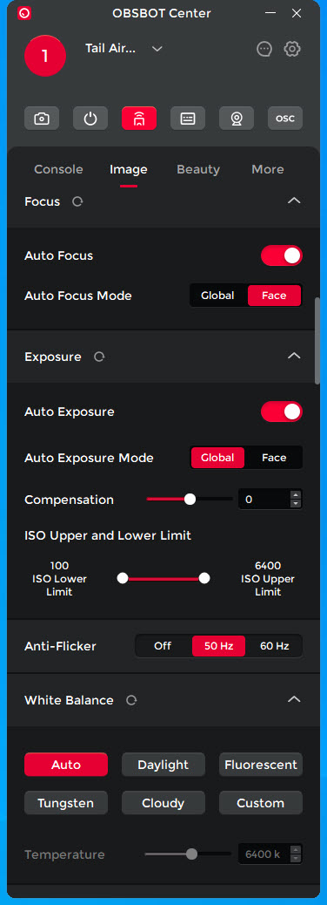Viewport: 327px width, 905px height.
Task: Collapse the Focus section chevron
Action: [294, 201]
